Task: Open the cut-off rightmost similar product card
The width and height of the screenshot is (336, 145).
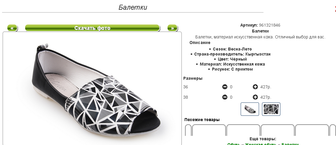Action: (x=333, y=130)
